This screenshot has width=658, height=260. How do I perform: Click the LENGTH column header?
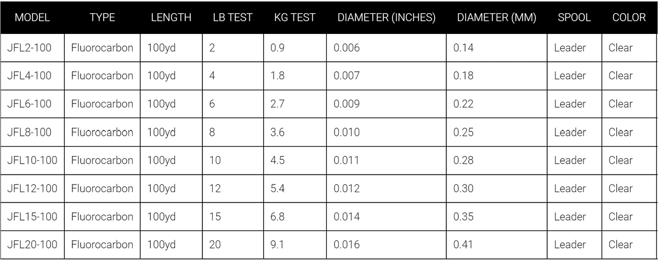pyautogui.click(x=171, y=18)
